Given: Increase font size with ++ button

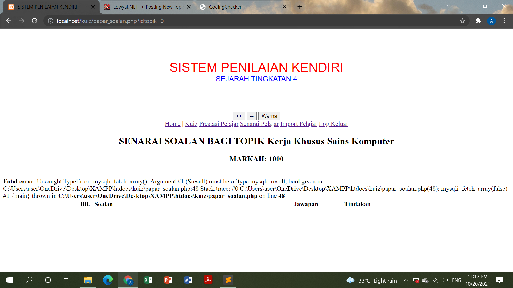Looking at the screenshot, I should [x=239, y=116].
